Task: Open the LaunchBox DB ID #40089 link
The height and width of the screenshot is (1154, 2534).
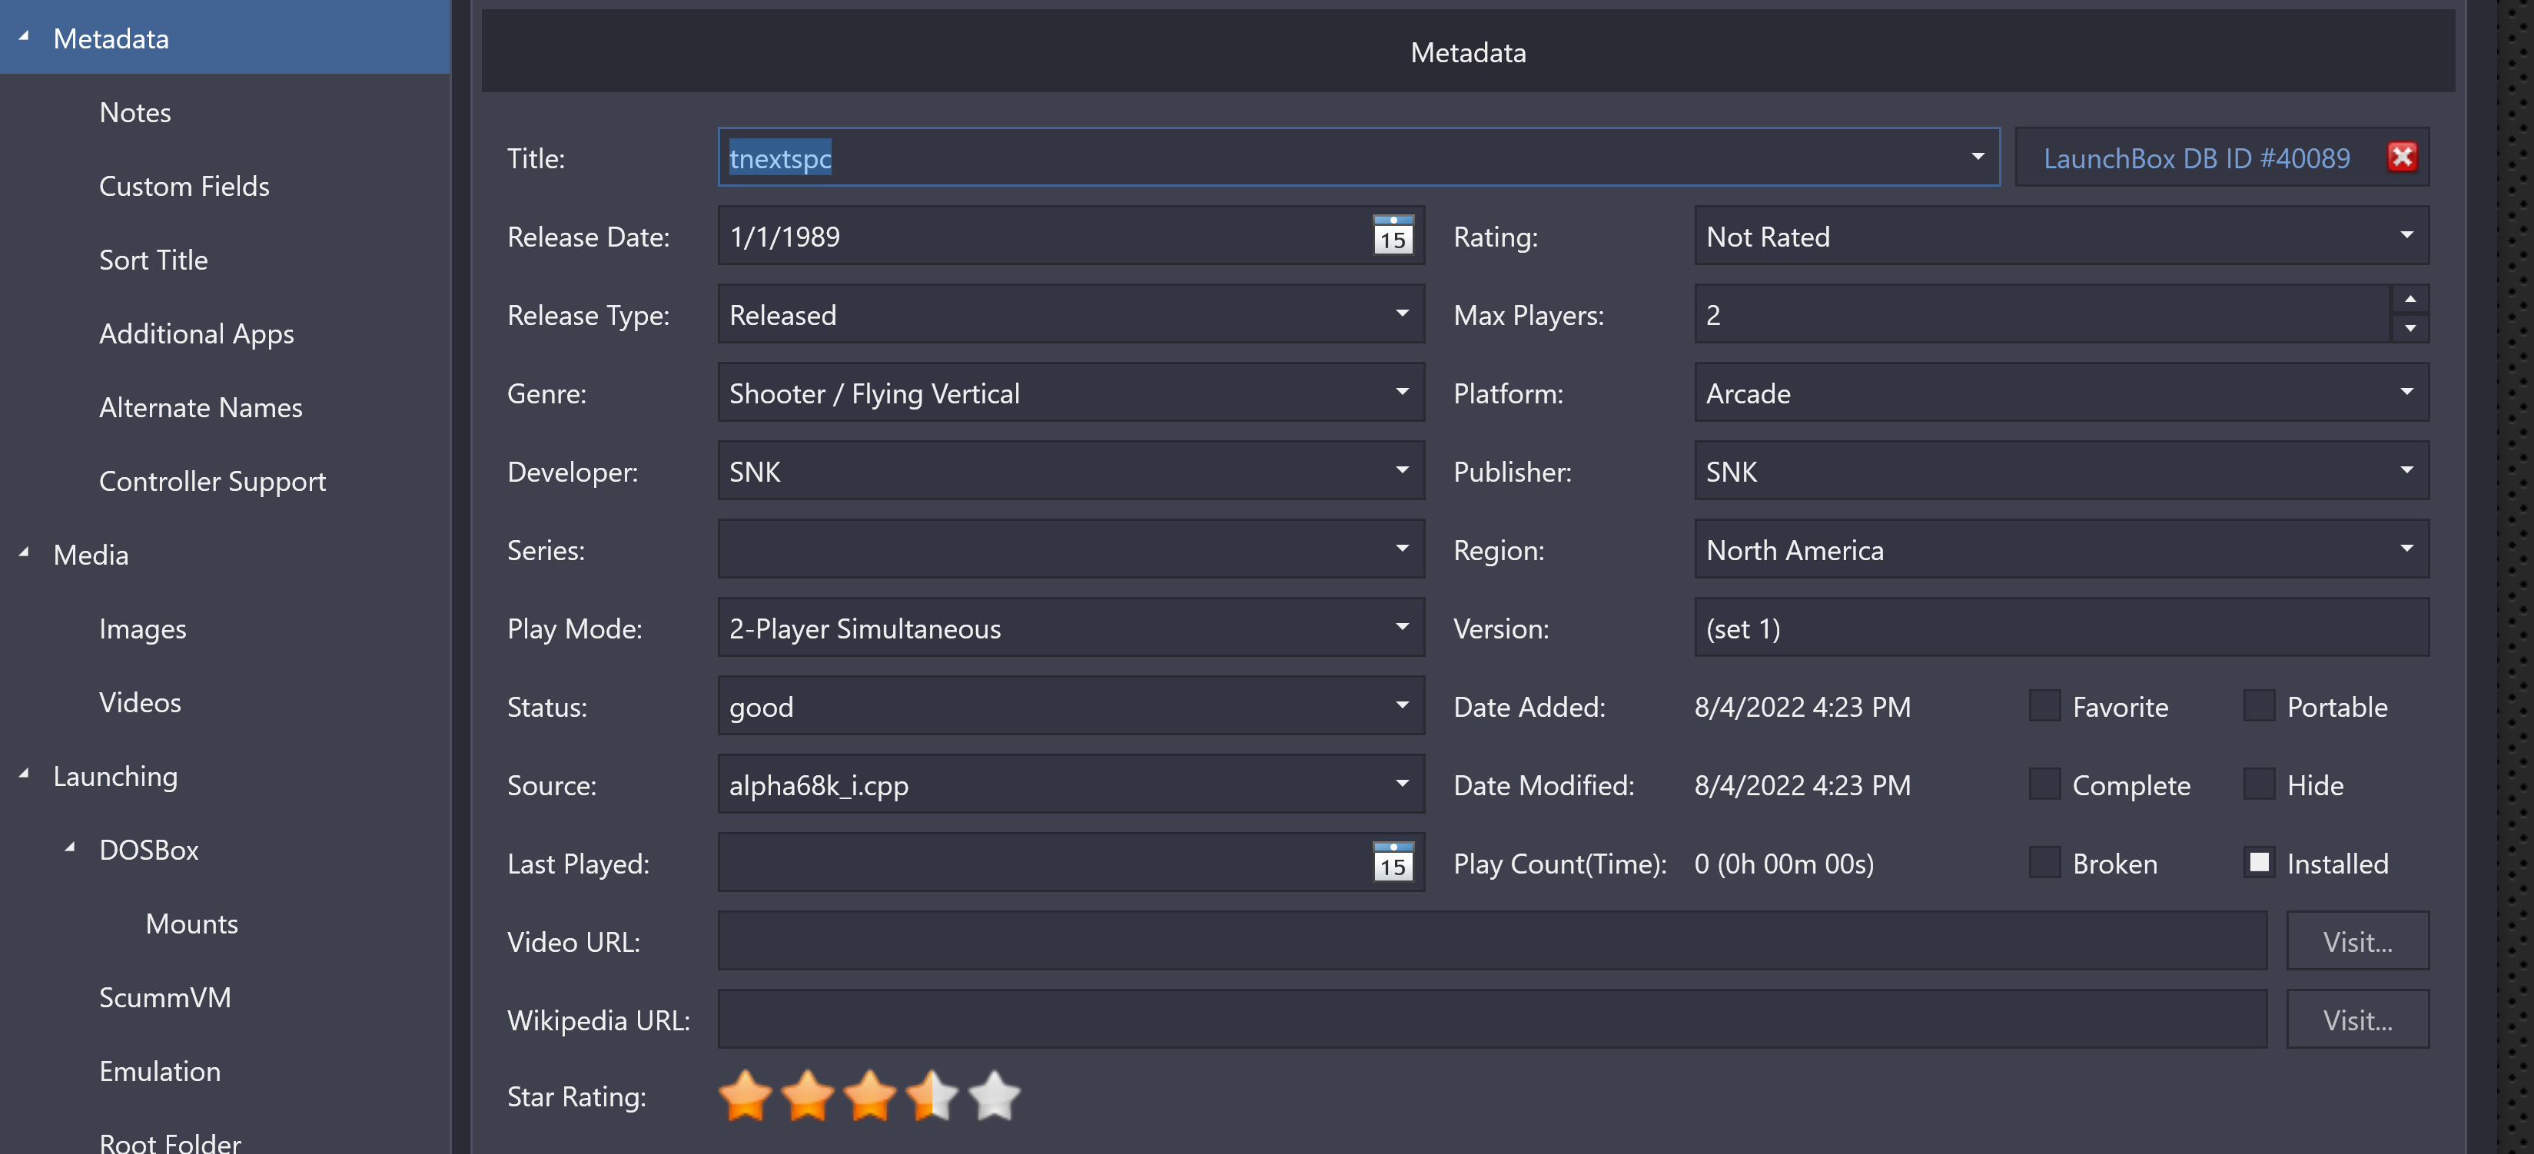Action: click(x=2196, y=158)
